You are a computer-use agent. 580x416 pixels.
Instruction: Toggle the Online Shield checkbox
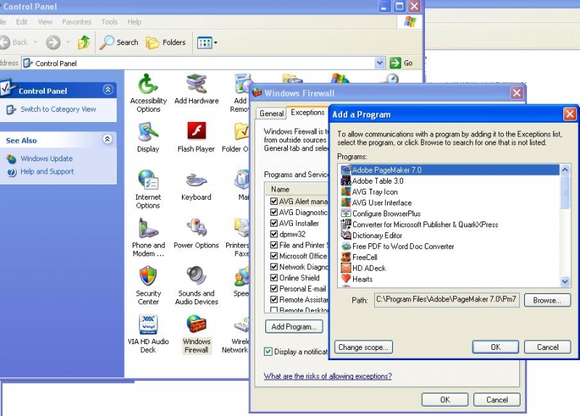tap(274, 278)
